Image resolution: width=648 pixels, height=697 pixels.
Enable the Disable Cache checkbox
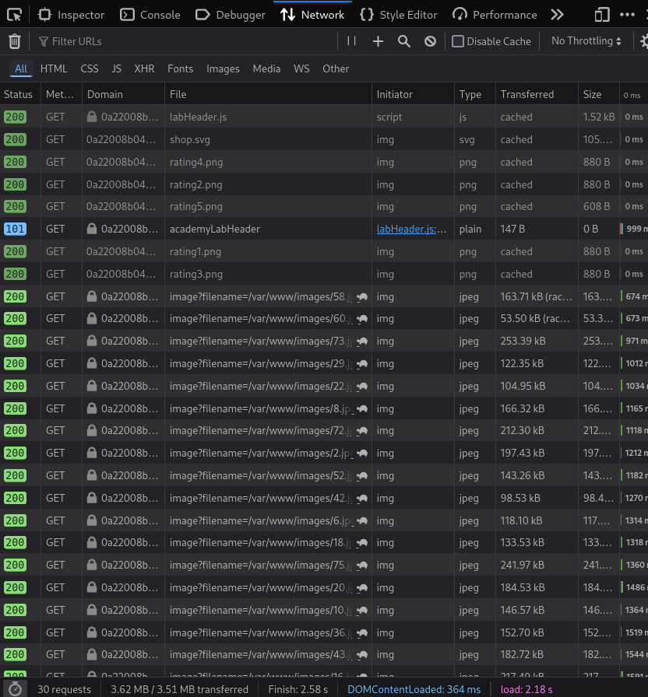click(x=457, y=41)
